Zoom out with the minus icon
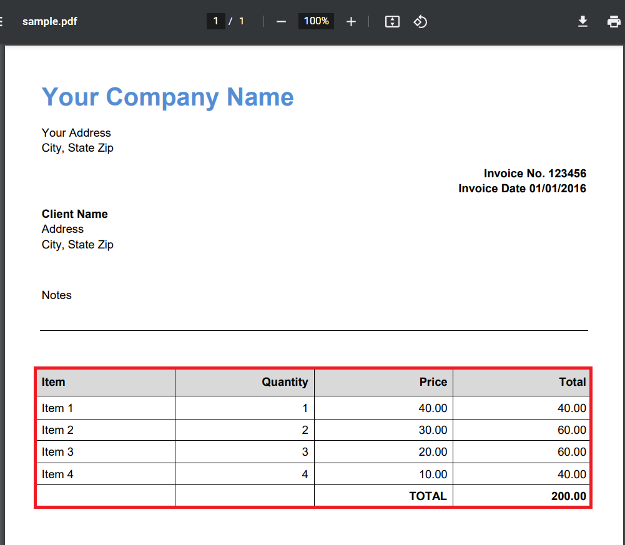 point(281,21)
